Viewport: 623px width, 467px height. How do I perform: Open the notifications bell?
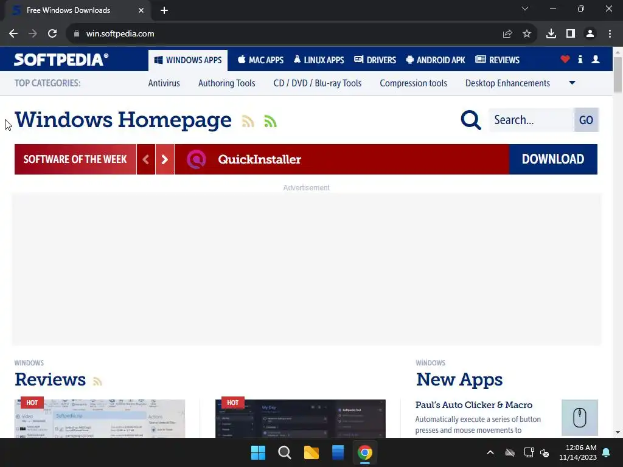(607, 452)
